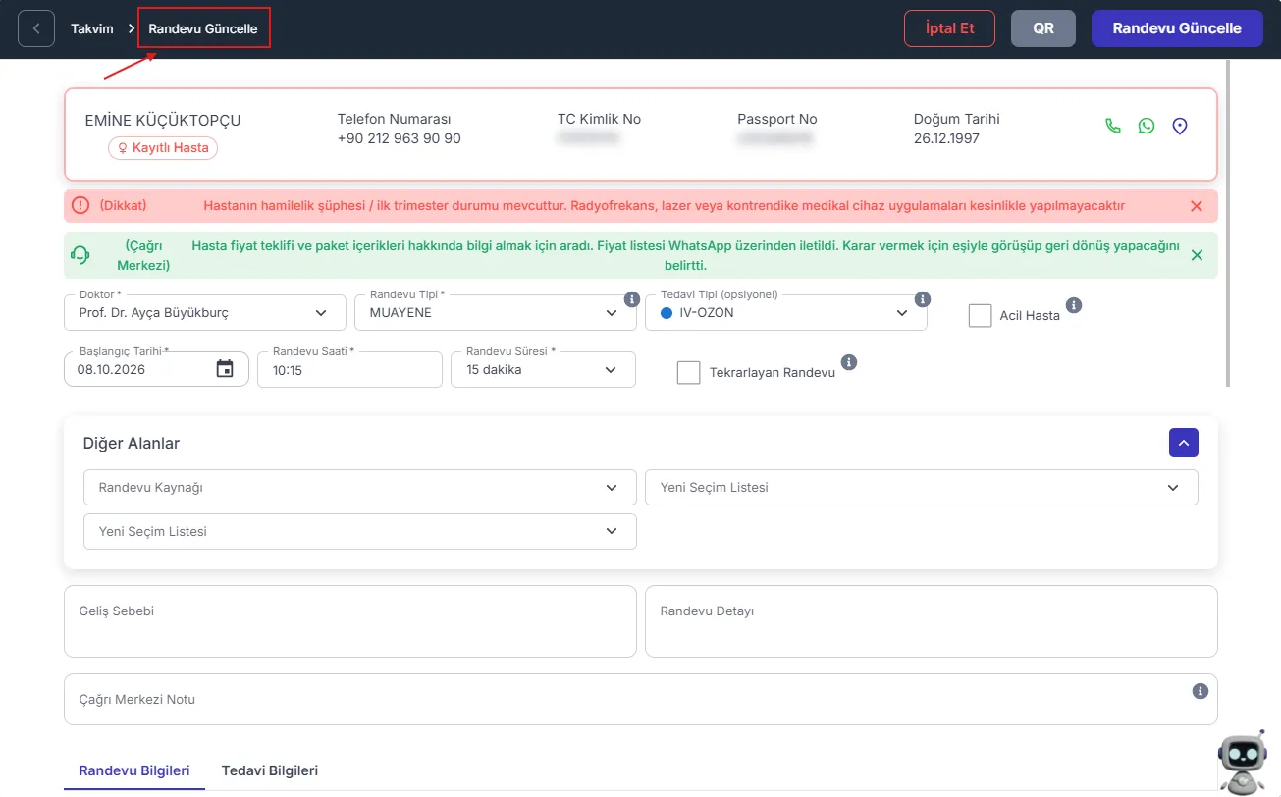Go to Takvim breadcrumb
The width and height of the screenshot is (1281, 797).
click(x=92, y=28)
